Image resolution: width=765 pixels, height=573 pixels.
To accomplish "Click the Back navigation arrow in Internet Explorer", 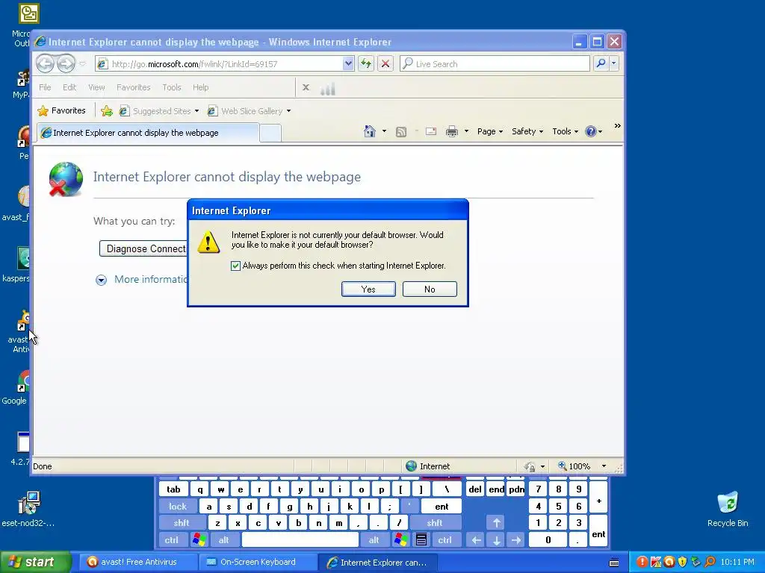I will tap(46, 64).
